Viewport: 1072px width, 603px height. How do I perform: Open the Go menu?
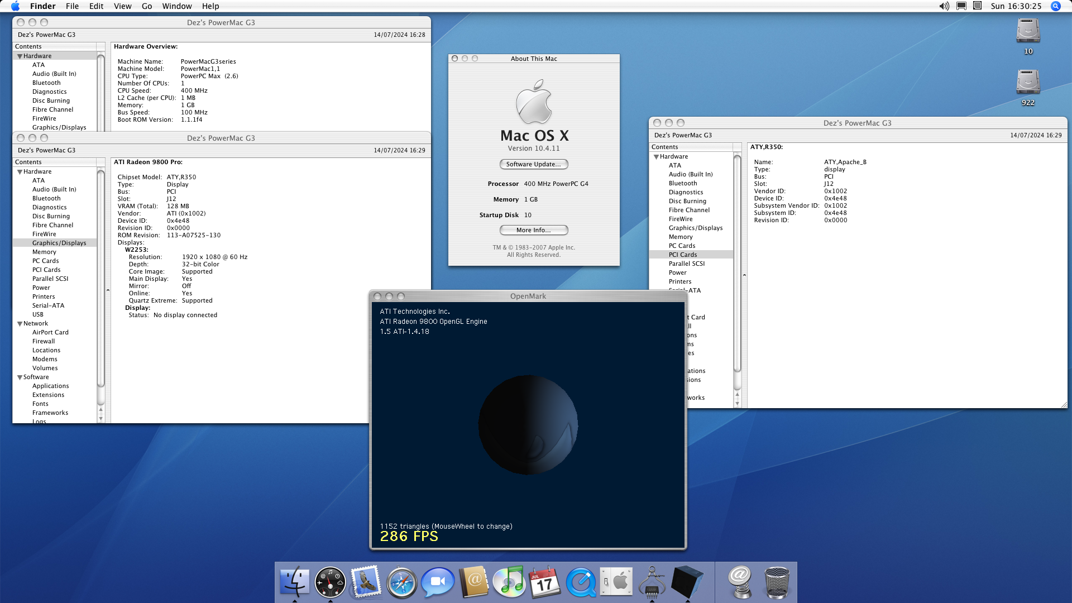[147, 6]
